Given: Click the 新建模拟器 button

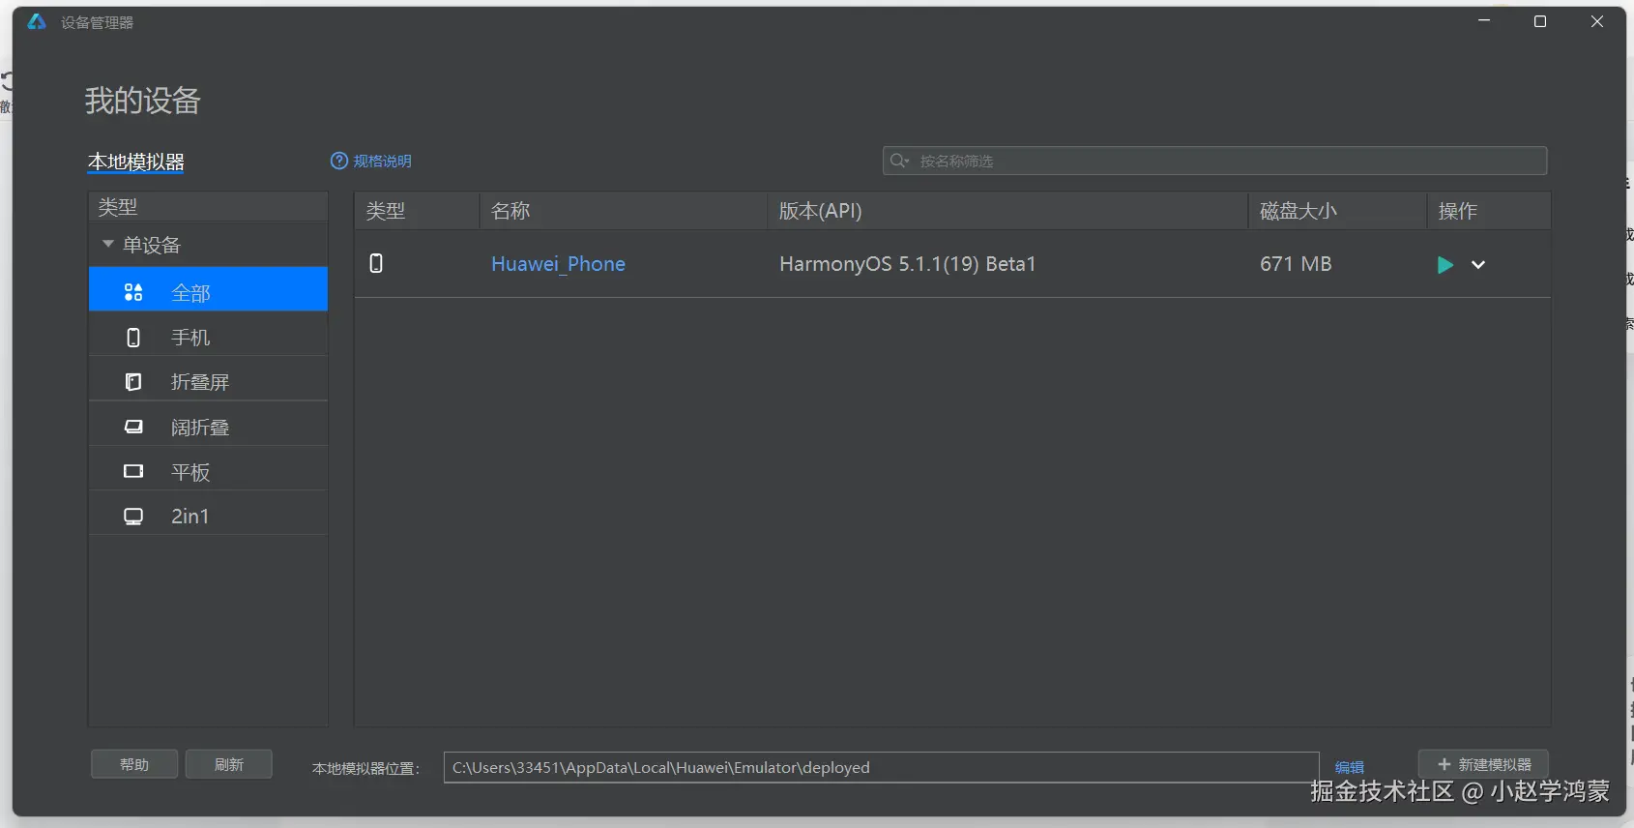Looking at the screenshot, I should 1483,764.
